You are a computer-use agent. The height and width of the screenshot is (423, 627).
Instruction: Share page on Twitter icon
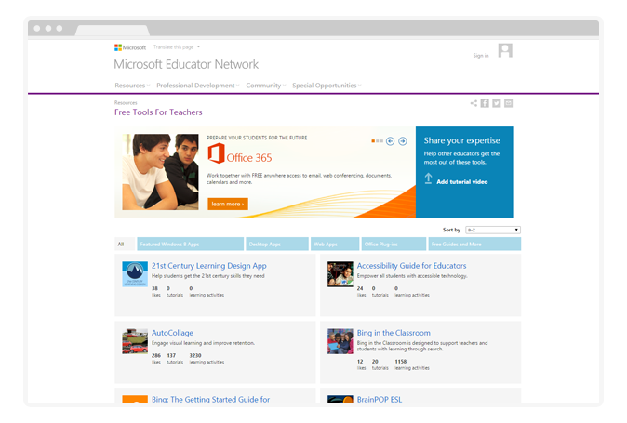(x=496, y=103)
